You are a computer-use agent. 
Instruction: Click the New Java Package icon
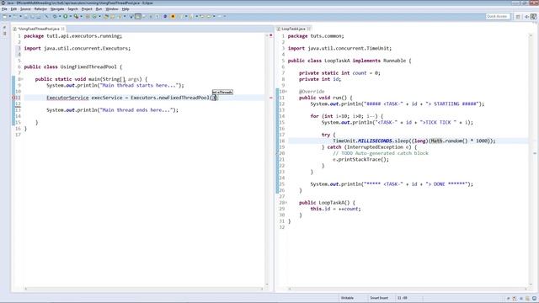pyautogui.click(x=88, y=16)
